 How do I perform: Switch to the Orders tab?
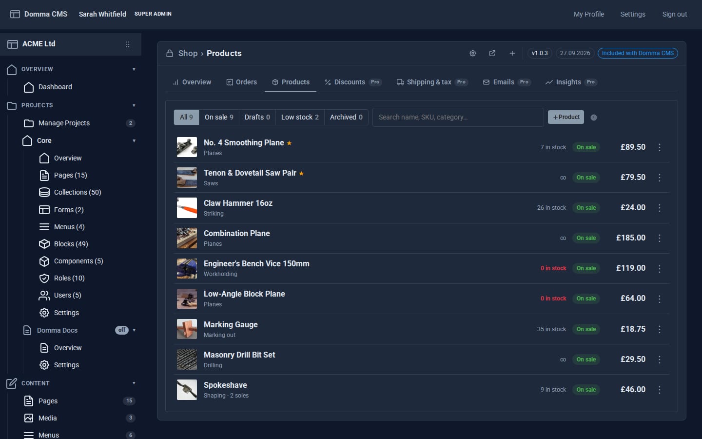click(x=242, y=82)
